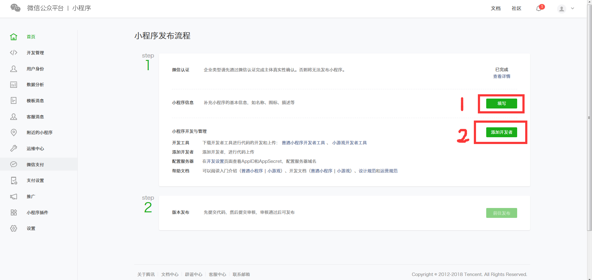Open 普通小程序开发者工具 download link
Screen dimensions: 592x280
[x=303, y=143]
